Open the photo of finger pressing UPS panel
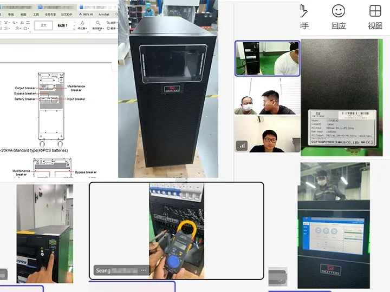The width and height of the screenshot is (390, 292). (x=45, y=234)
